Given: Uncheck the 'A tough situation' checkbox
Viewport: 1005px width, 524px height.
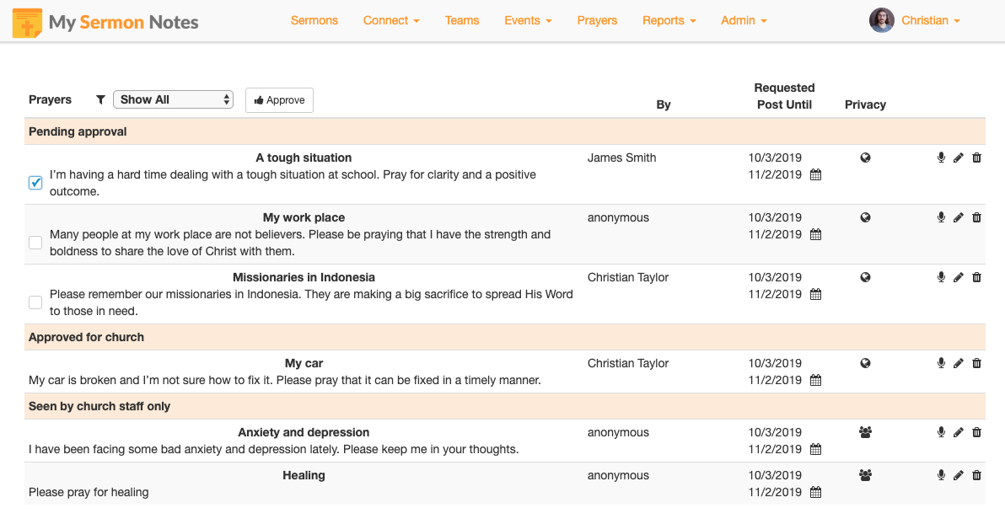Looking at the screenshot, I should point(35,183).
